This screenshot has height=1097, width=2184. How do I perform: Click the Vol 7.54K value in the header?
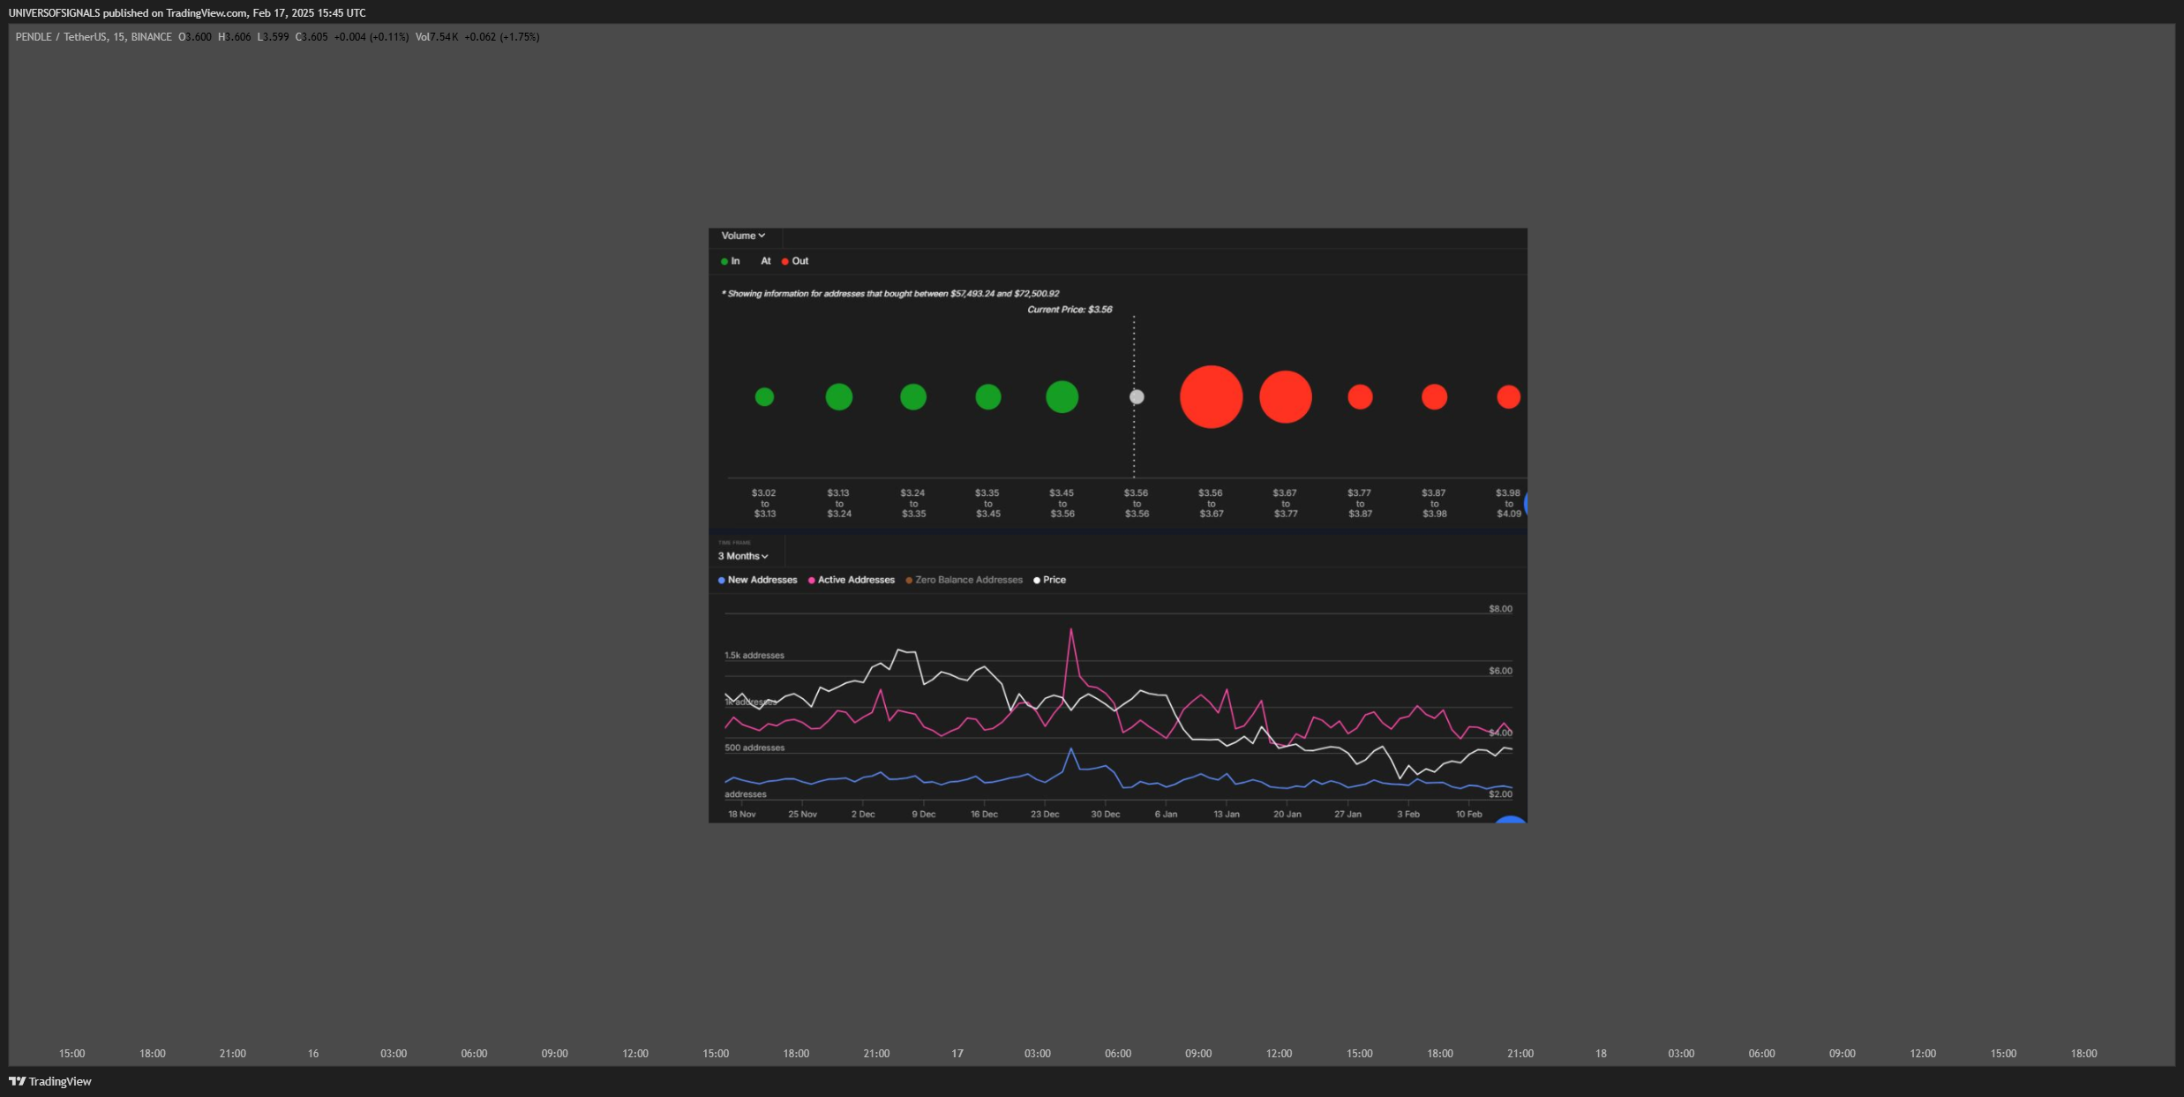click(437, 37)
